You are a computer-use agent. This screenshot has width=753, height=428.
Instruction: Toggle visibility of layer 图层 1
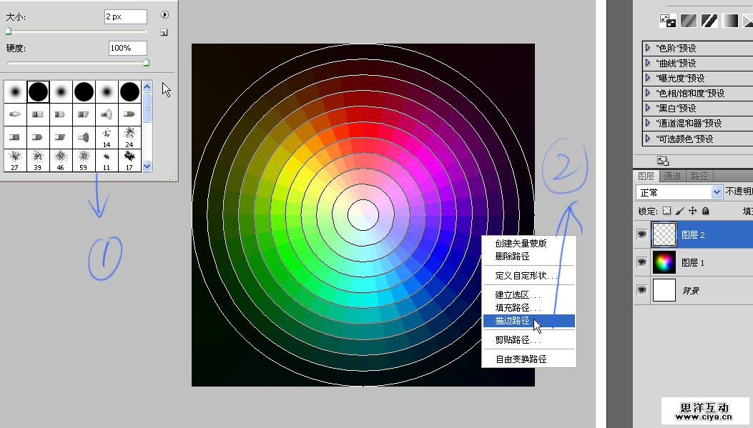[641, 262]
